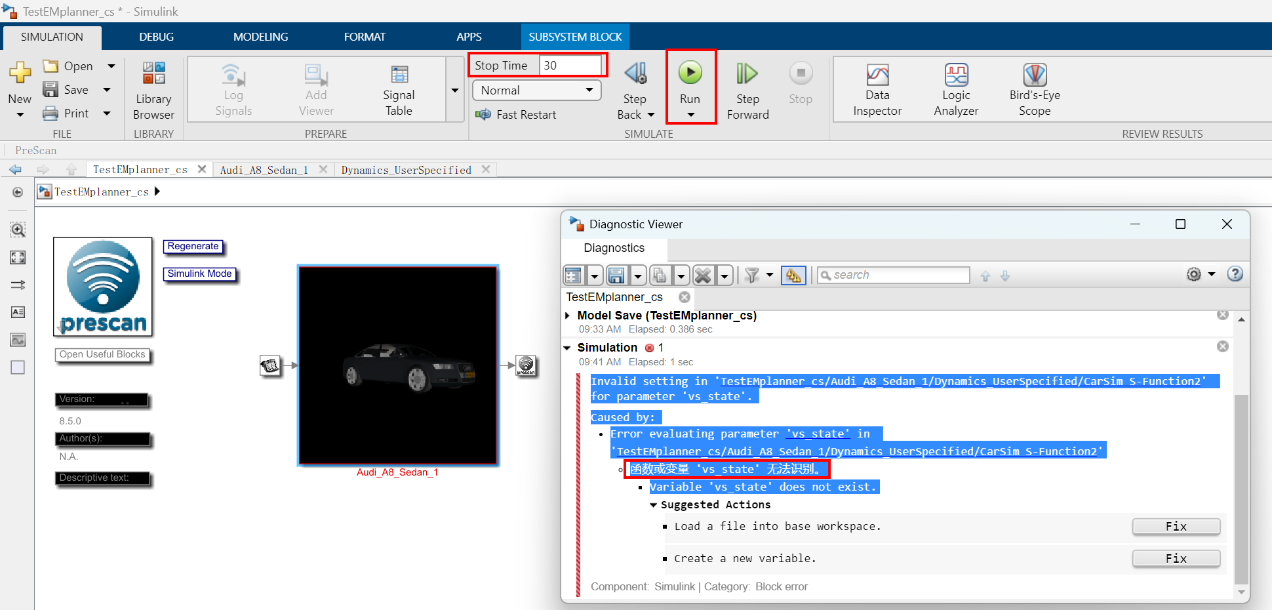Click the Simulink Mode button
This screenshot has height=610, width=1272.
(x=199, y=274)
